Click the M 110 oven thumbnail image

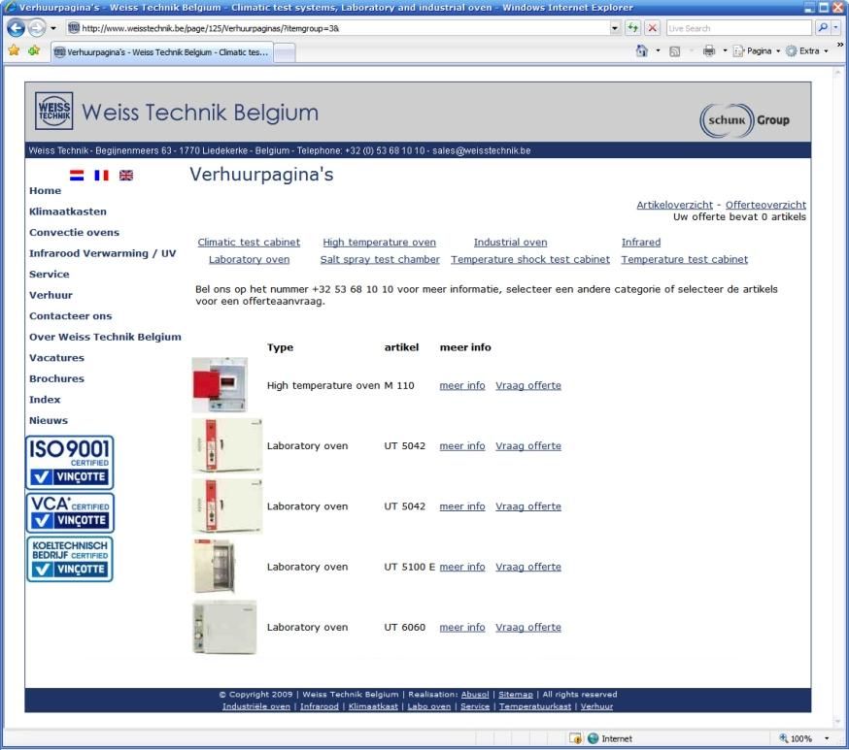point(220,385)
